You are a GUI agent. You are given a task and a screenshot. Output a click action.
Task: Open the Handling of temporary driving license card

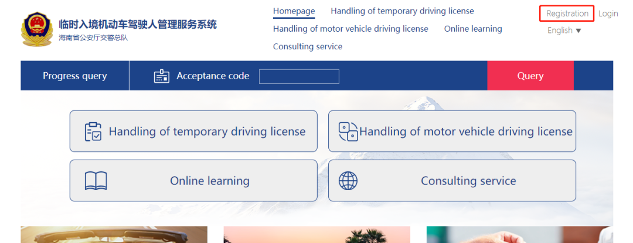[193, 131]
